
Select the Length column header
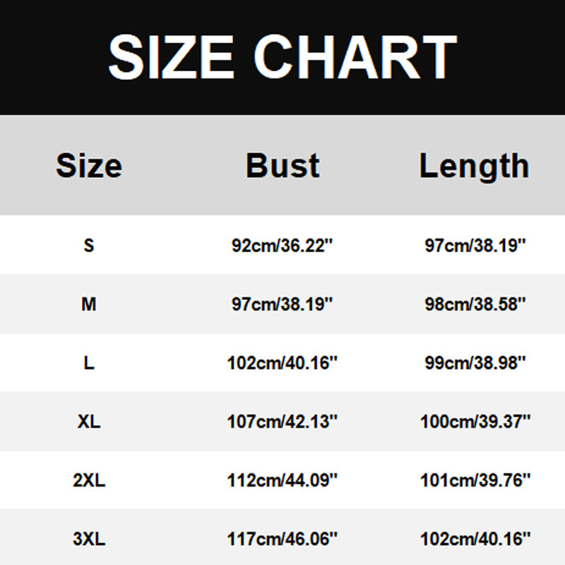point(474,167)
